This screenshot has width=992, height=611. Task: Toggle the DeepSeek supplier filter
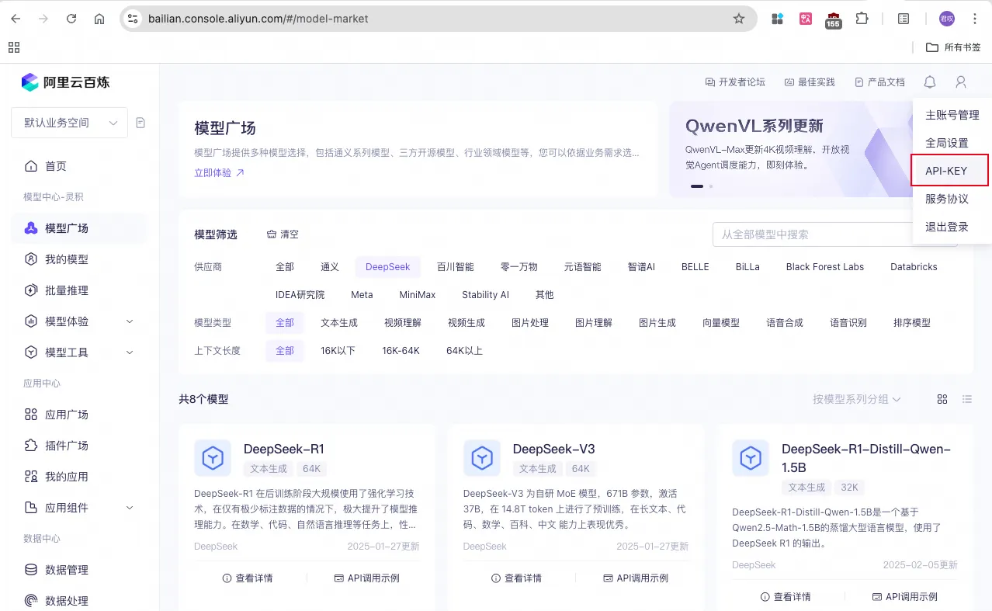388,267
